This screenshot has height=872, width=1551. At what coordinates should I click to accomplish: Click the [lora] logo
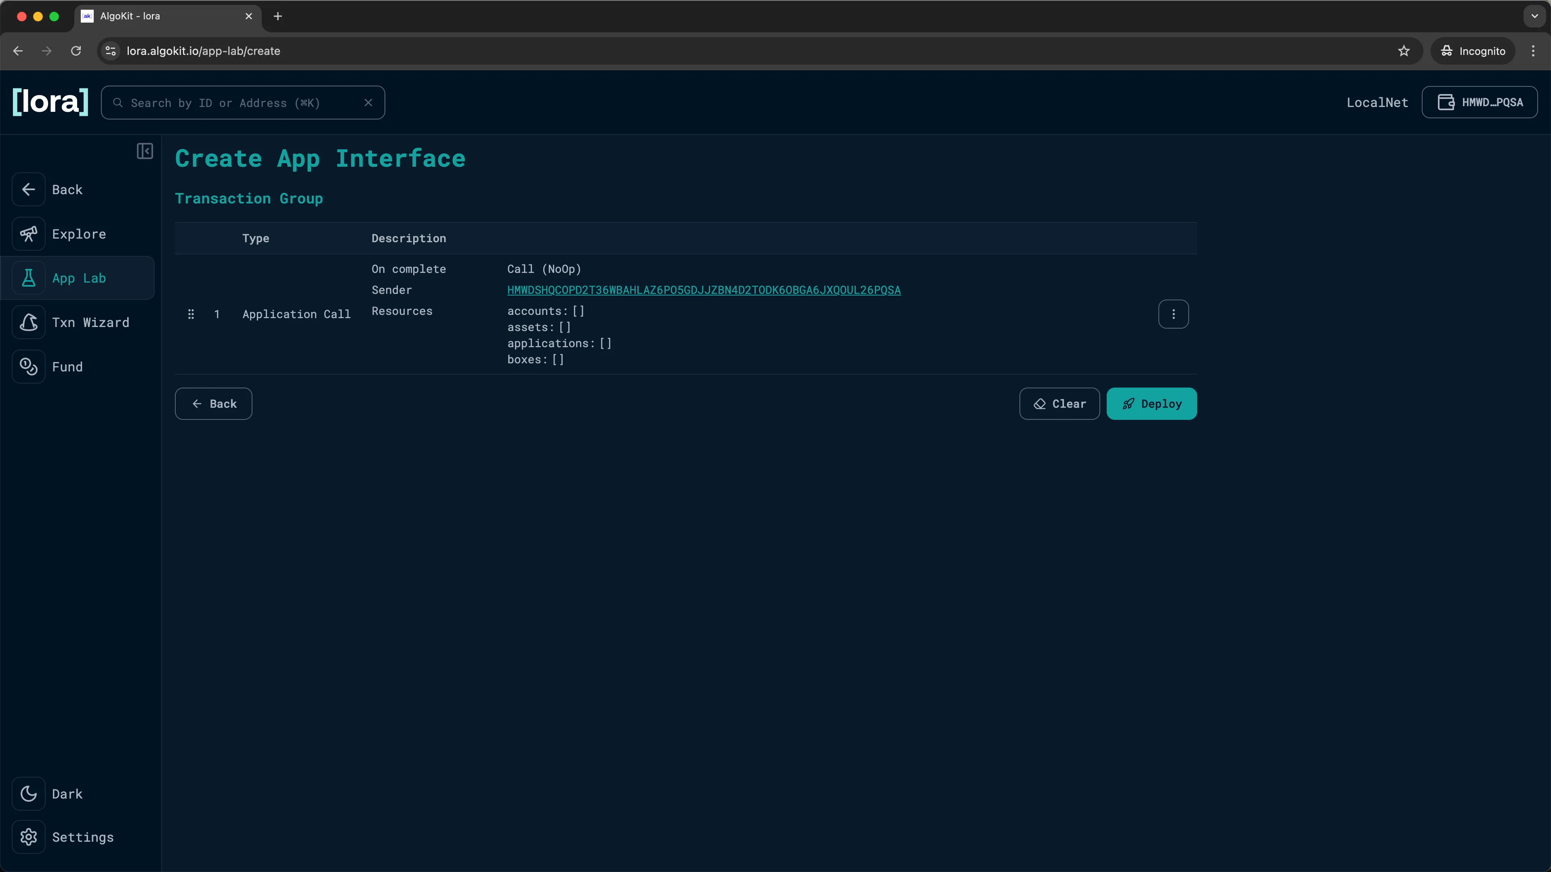[x=50, y=102]
